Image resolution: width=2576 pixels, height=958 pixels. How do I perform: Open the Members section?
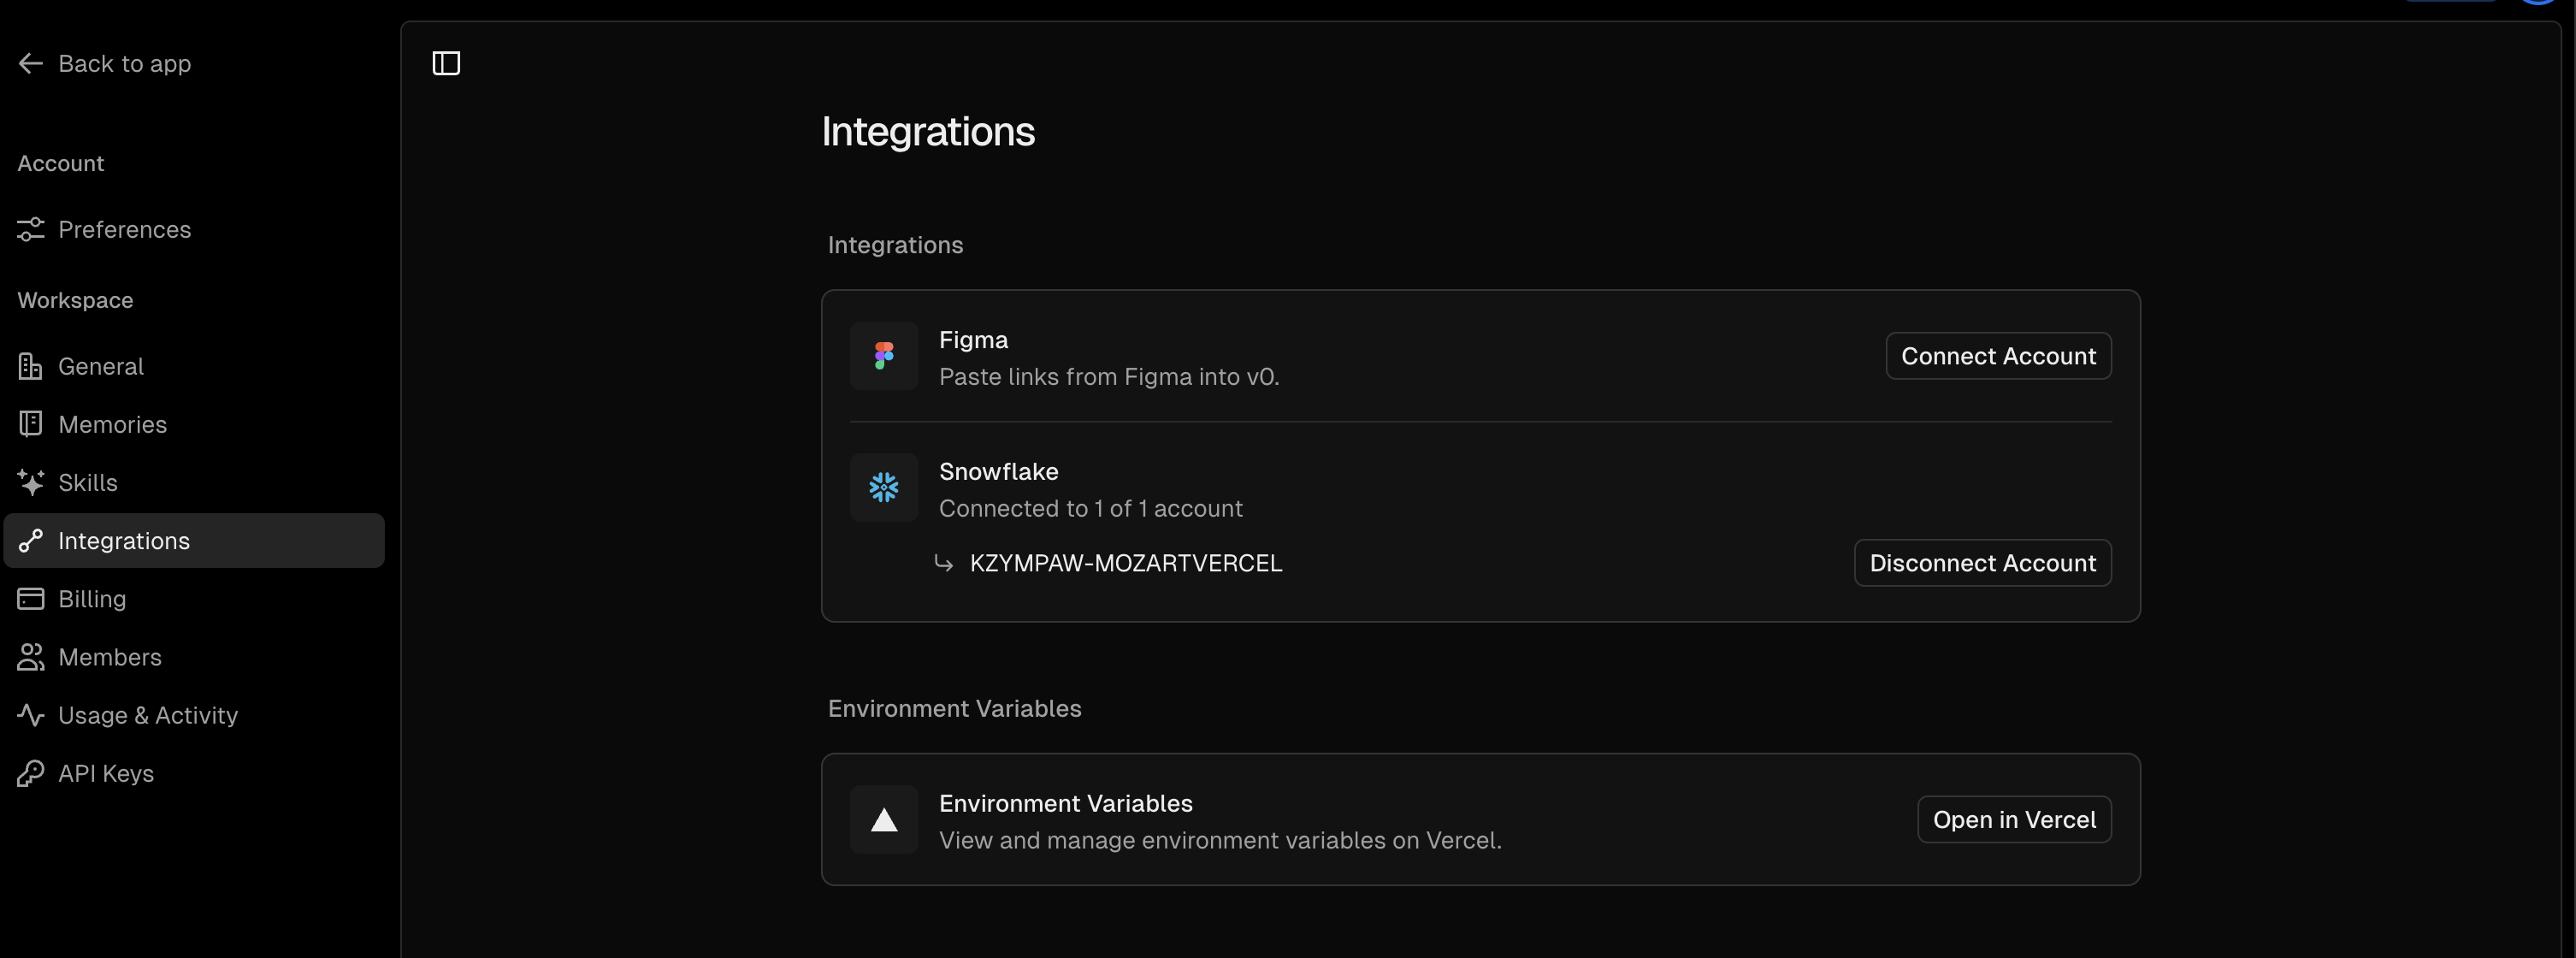tap(194, 657)
